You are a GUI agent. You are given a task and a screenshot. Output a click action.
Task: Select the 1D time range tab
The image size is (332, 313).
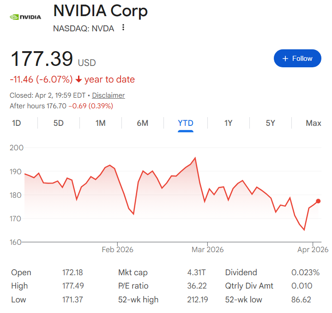point(17,123)
